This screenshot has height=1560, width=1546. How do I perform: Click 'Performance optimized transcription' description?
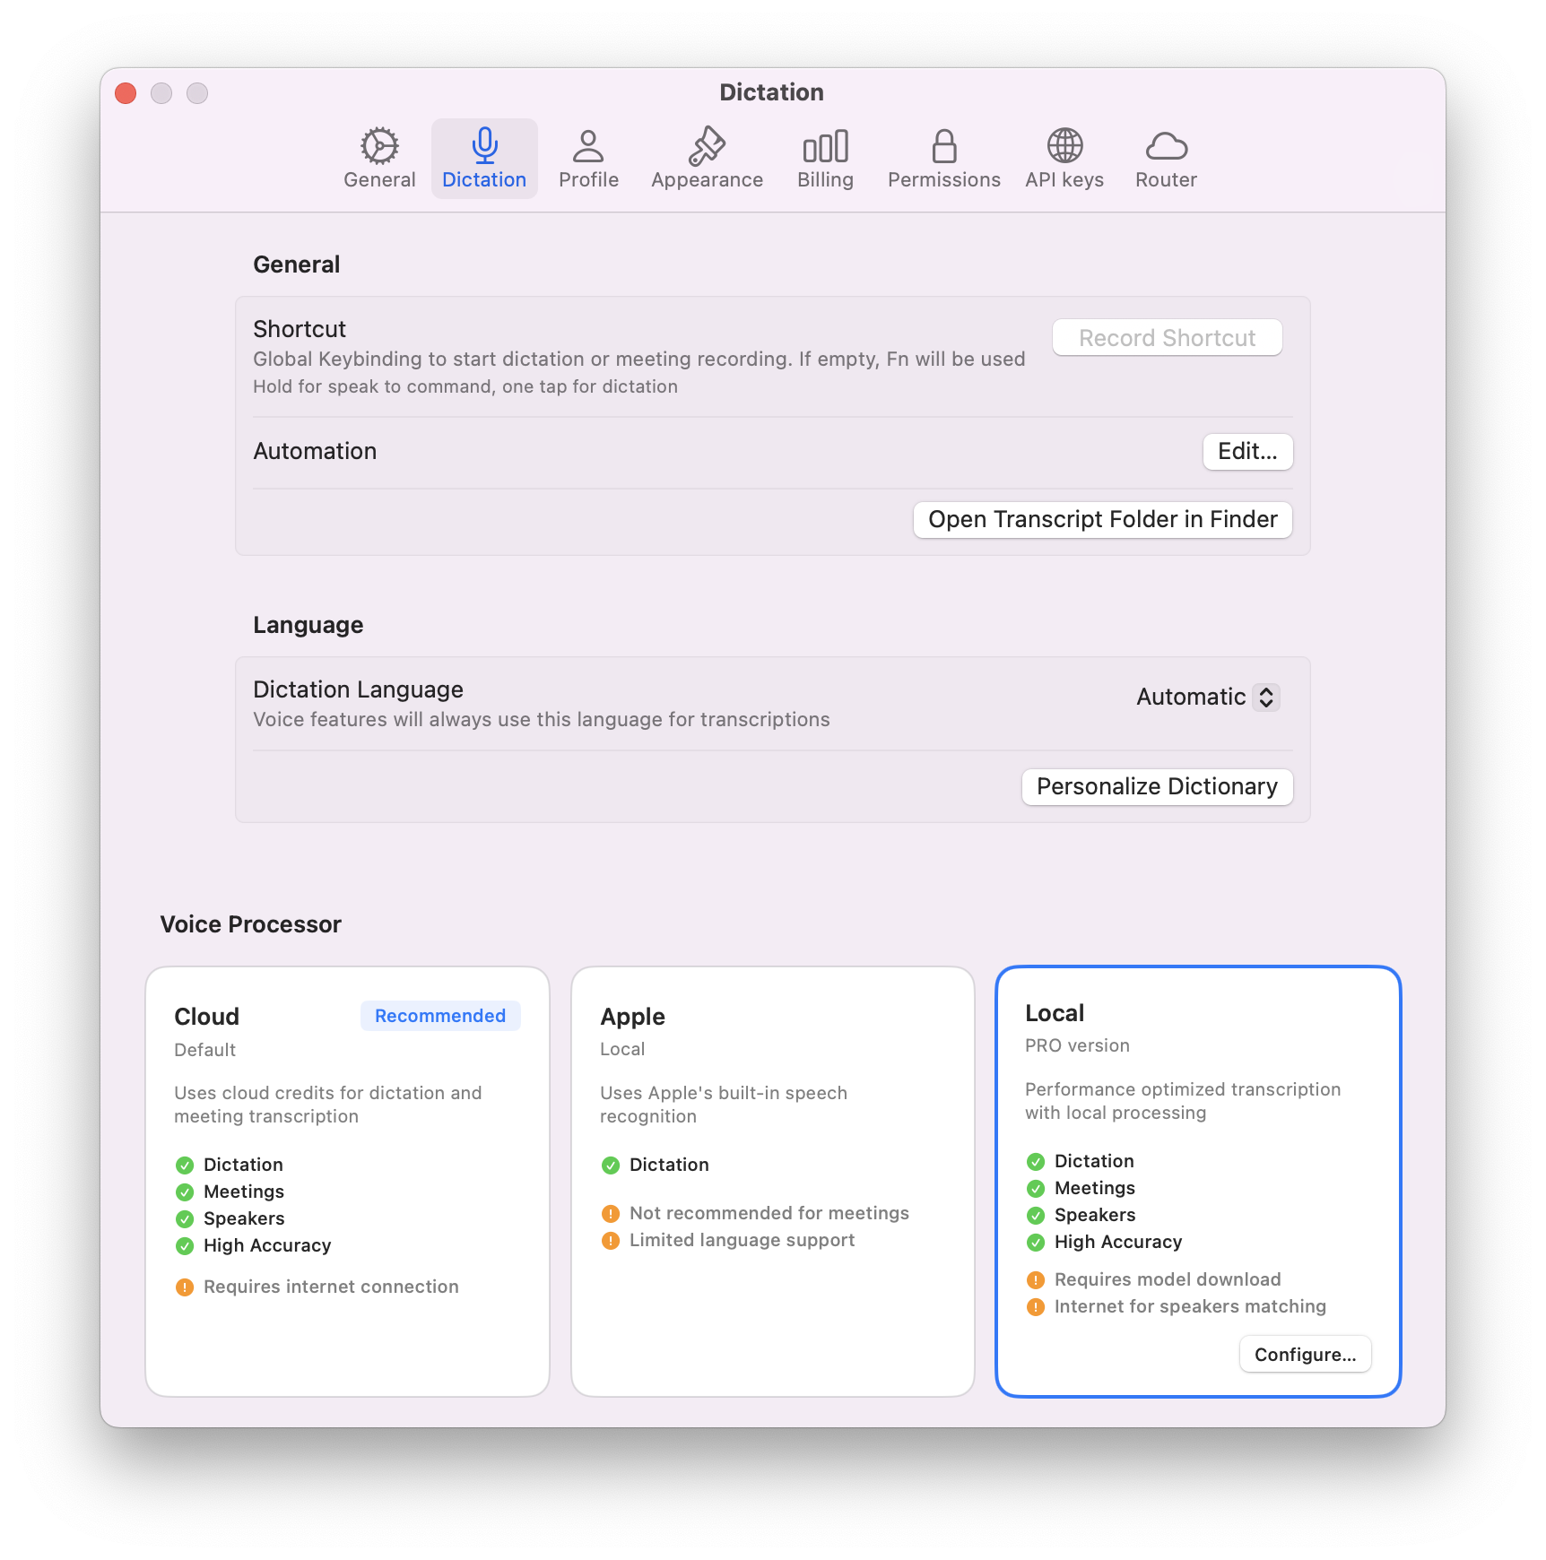click(x=1183, y=1101)
